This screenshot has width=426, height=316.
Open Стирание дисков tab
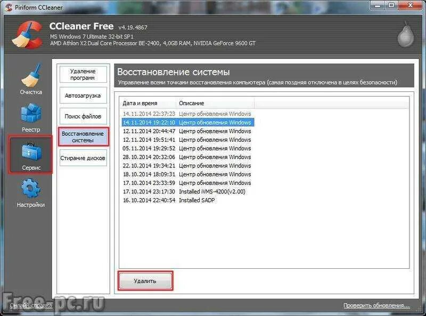pos(83,158)
